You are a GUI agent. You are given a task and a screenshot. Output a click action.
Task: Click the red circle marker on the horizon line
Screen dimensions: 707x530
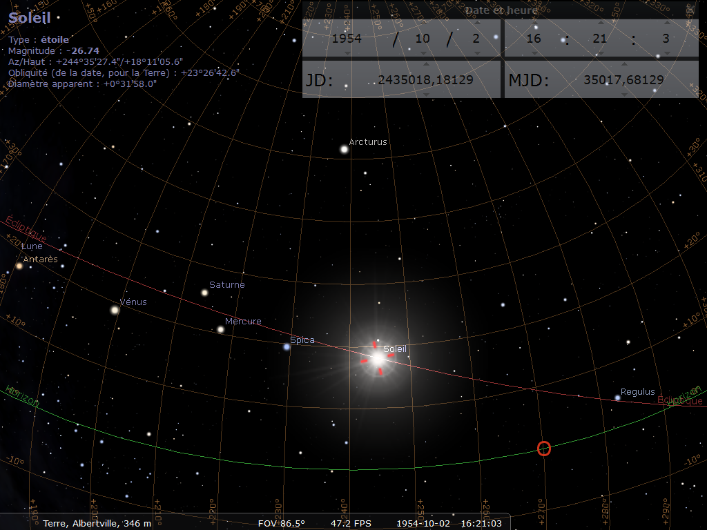(544, 449)
